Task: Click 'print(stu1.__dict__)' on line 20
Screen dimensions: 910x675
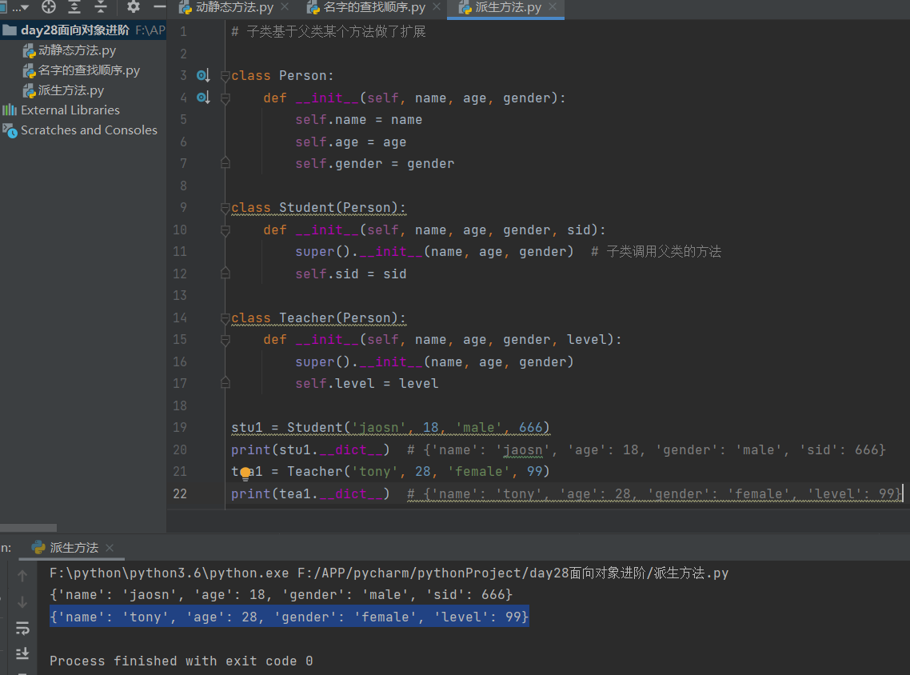Action: [x=310, y=449]
